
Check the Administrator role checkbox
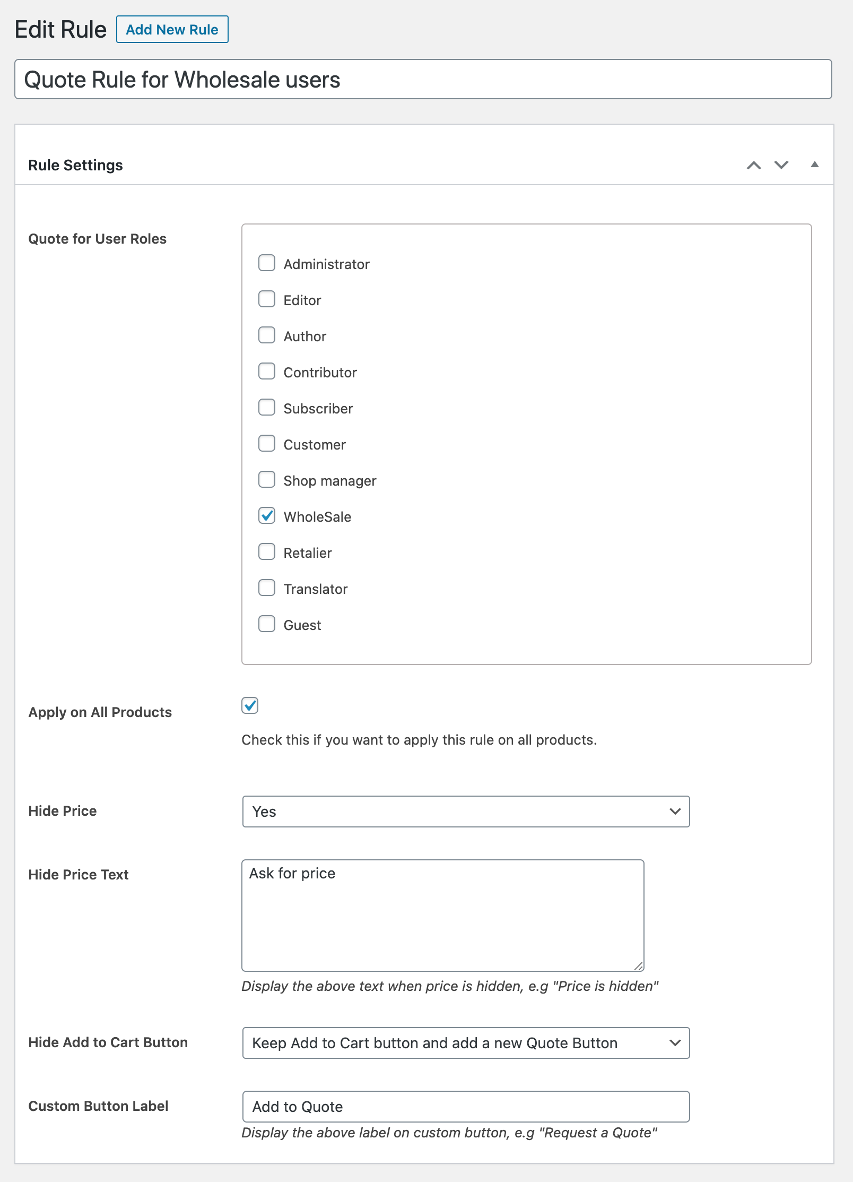tap(267, 263)
